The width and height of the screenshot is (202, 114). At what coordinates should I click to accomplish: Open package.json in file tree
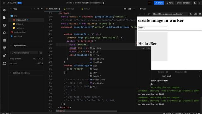[20, 32]
